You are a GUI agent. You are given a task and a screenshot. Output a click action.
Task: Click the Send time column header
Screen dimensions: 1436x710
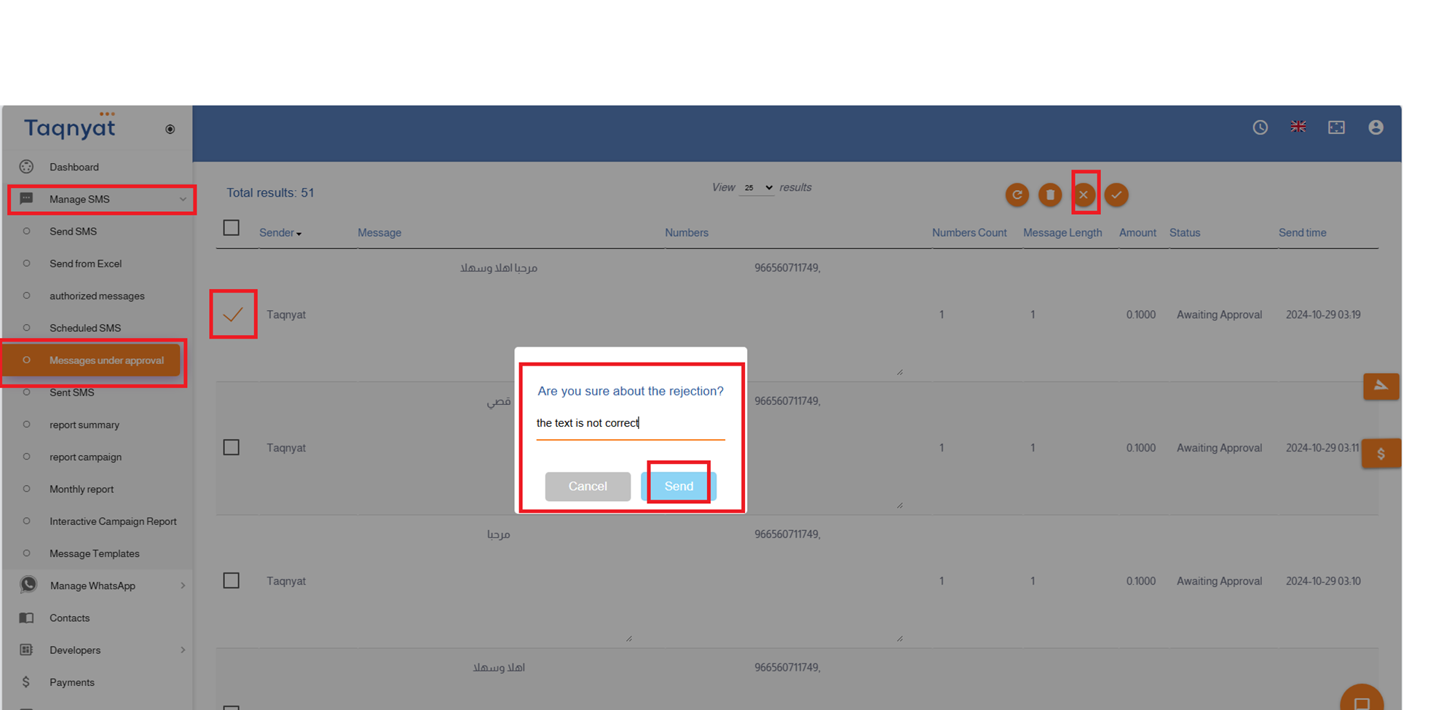click(x=1303, y=233)
